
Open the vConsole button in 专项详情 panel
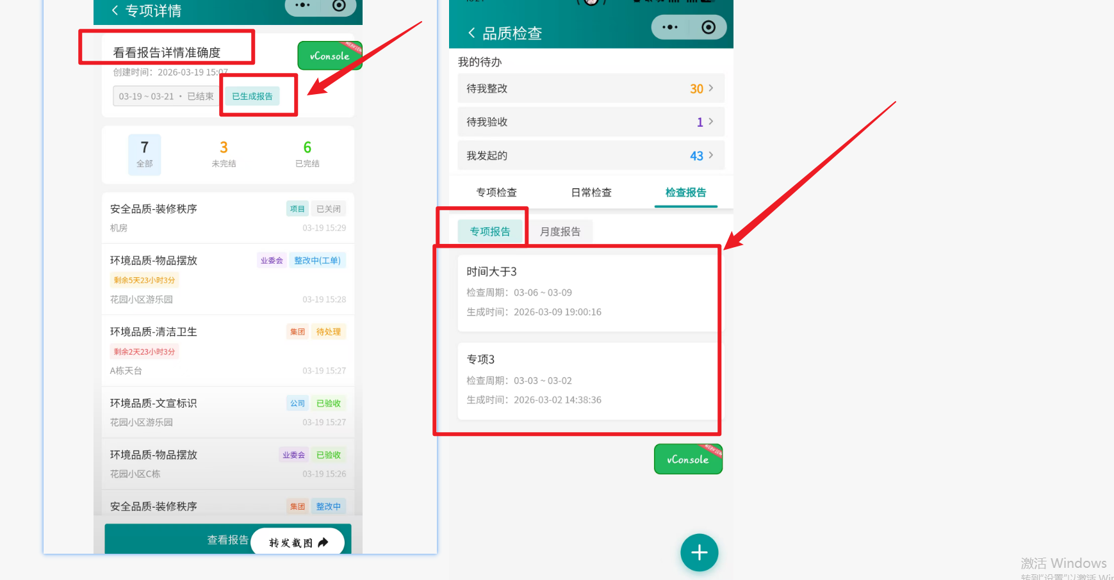click(x=329, y=56)
